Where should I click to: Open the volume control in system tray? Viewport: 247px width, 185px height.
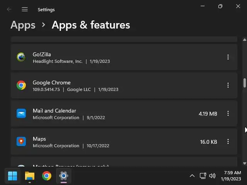point(212,176)
